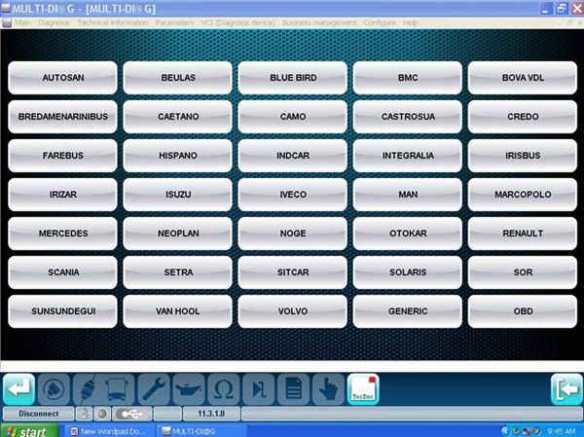Image resolution: width=584 pixels, height=437 pixels.
Task: Click the back arrow icon in bottom toolbar
Action: tap(19, 387)
